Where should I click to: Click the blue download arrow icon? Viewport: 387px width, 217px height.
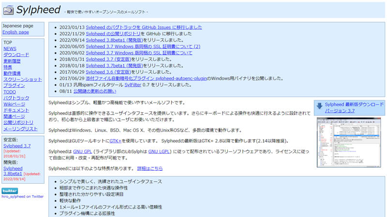319,106
